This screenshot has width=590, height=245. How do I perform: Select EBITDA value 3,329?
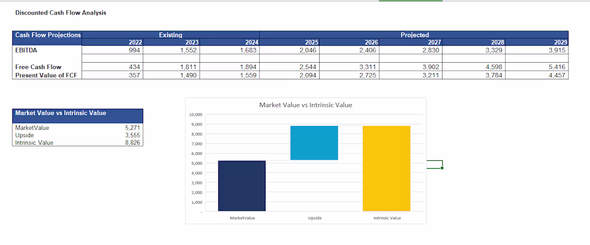coord(475,50)
